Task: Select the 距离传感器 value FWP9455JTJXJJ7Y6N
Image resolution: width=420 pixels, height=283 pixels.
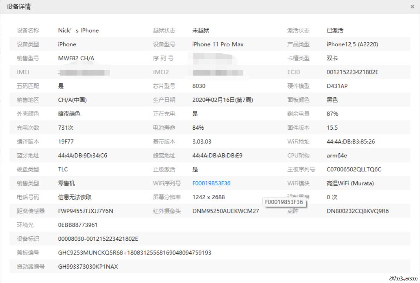Action: click(86, 211)
